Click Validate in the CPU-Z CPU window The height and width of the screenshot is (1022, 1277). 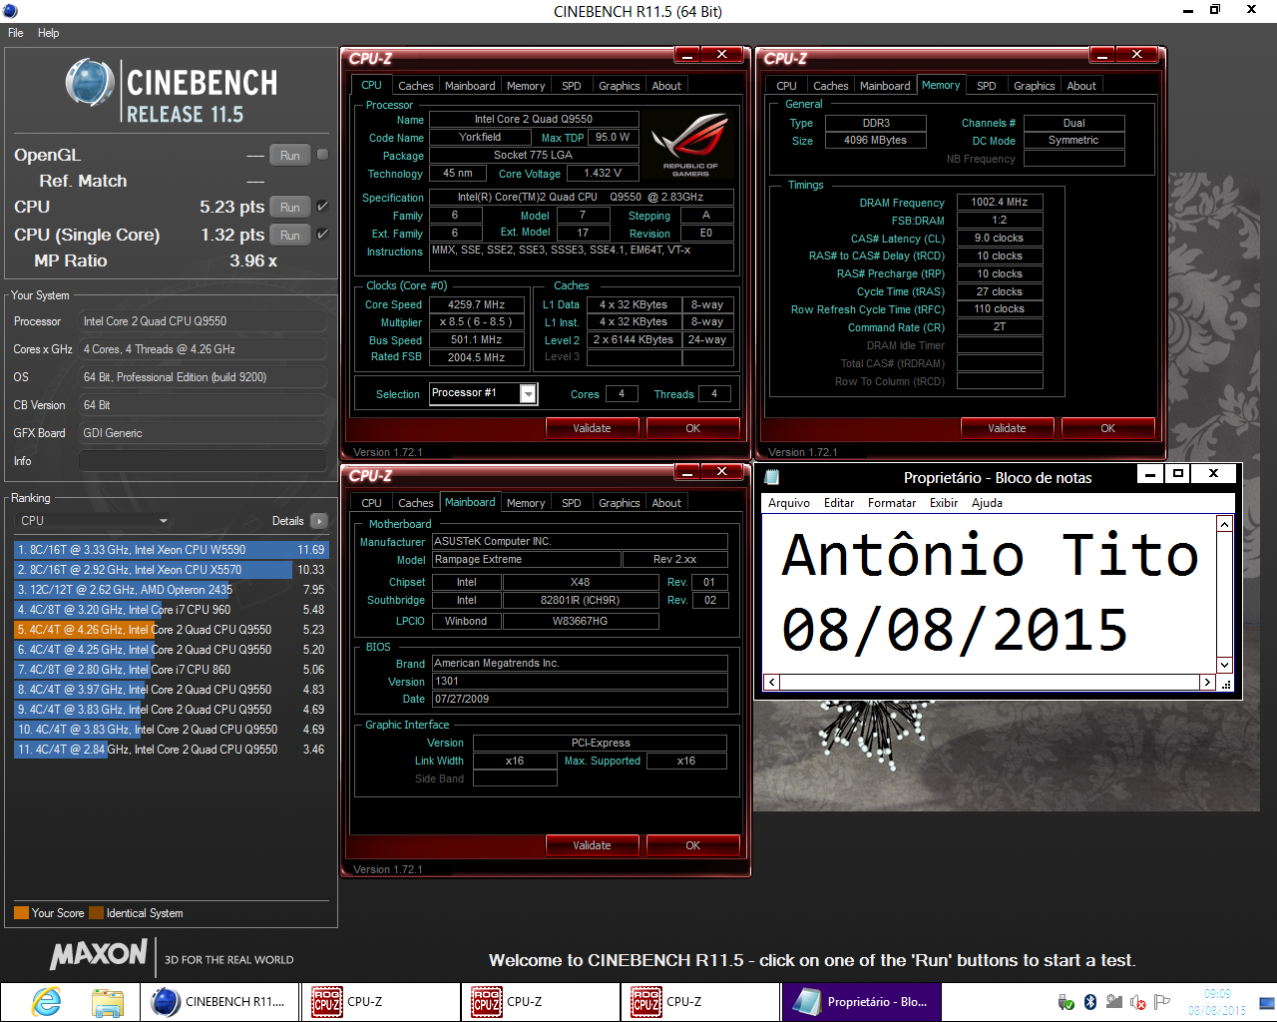point(592,428)
